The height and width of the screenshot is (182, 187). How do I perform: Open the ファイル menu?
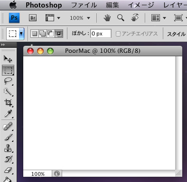(x=84, y=5)
